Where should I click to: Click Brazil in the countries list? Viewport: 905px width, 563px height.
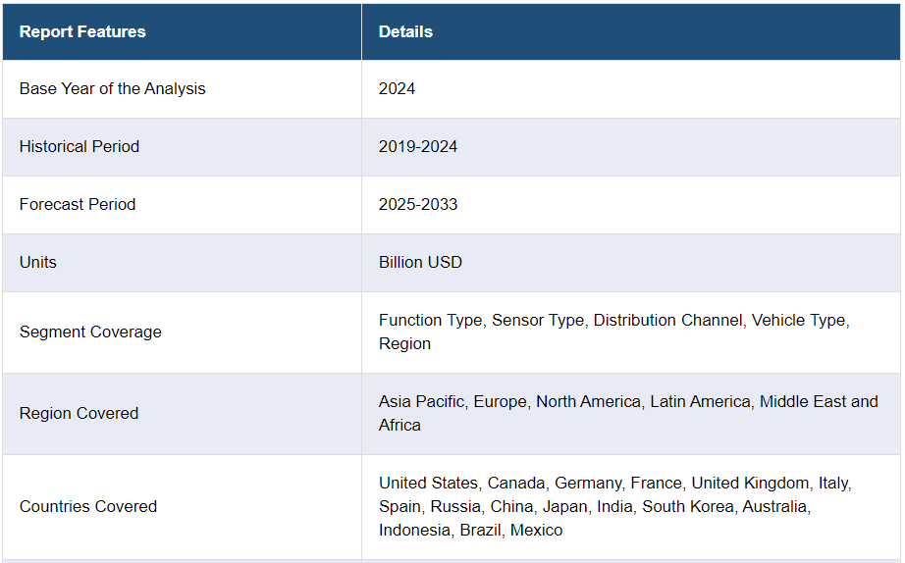click(x=482, y=530)
